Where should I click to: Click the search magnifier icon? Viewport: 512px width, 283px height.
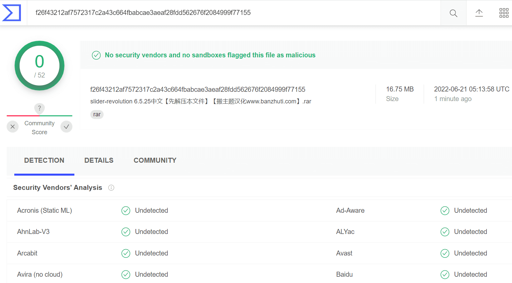(453, 13)
